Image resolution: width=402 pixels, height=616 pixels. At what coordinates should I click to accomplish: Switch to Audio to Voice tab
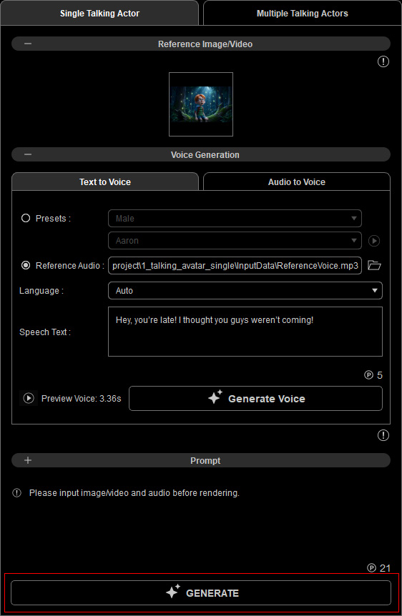pos(297,182)
